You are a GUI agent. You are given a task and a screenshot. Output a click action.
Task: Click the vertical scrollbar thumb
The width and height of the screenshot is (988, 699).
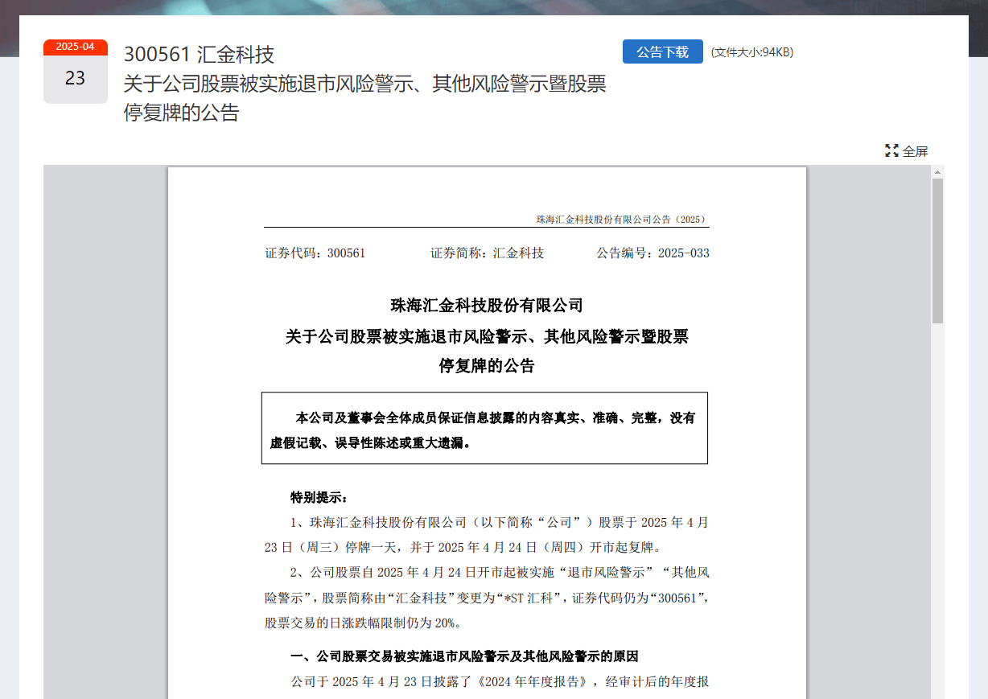coord(937,251)
